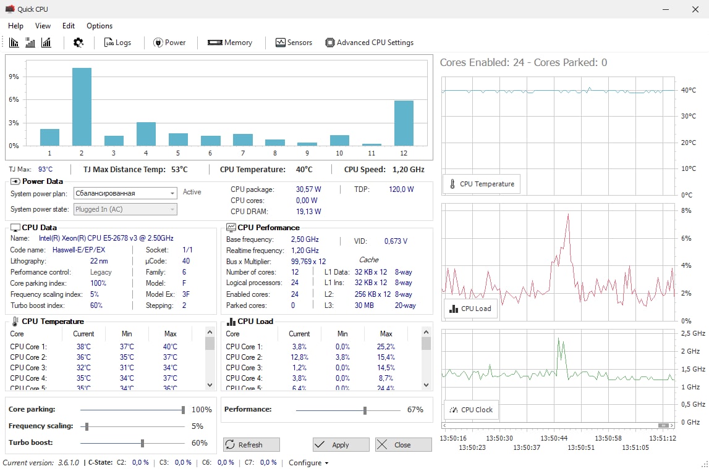Click the core 2 load bar

82,107
